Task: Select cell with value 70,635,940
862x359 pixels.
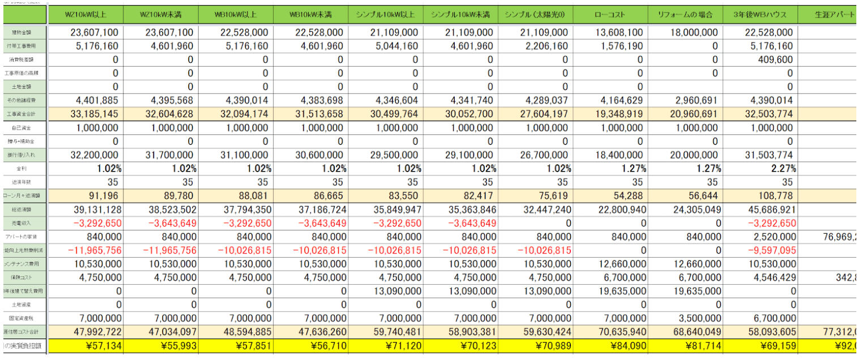Action: (x=609, y=331)
